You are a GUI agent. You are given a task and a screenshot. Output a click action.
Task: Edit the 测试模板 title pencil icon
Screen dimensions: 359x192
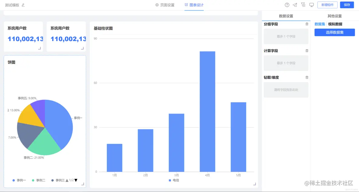[x=23, y=5]
